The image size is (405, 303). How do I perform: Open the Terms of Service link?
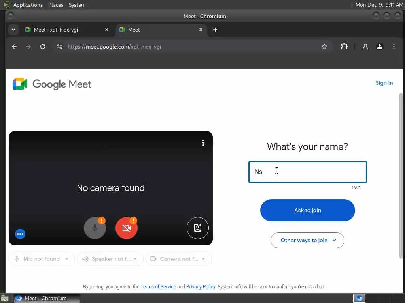point(158,287)
